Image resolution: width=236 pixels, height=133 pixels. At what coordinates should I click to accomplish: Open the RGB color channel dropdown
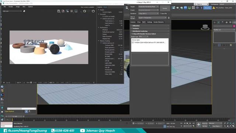pos(12,11)
